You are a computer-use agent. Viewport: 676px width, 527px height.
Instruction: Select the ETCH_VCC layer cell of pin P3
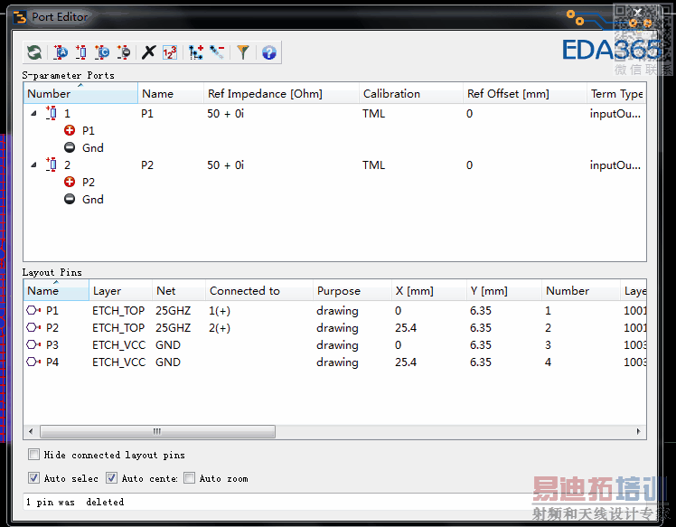point(118,345)
